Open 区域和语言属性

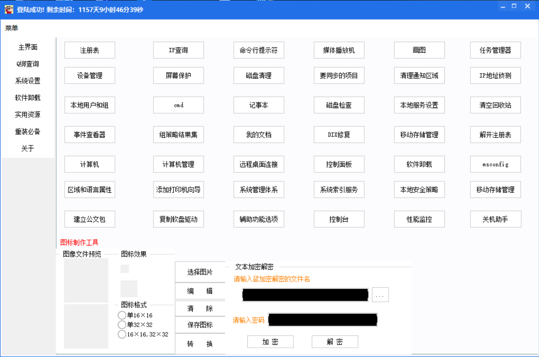pyautogui.click(x=90, y=190)
